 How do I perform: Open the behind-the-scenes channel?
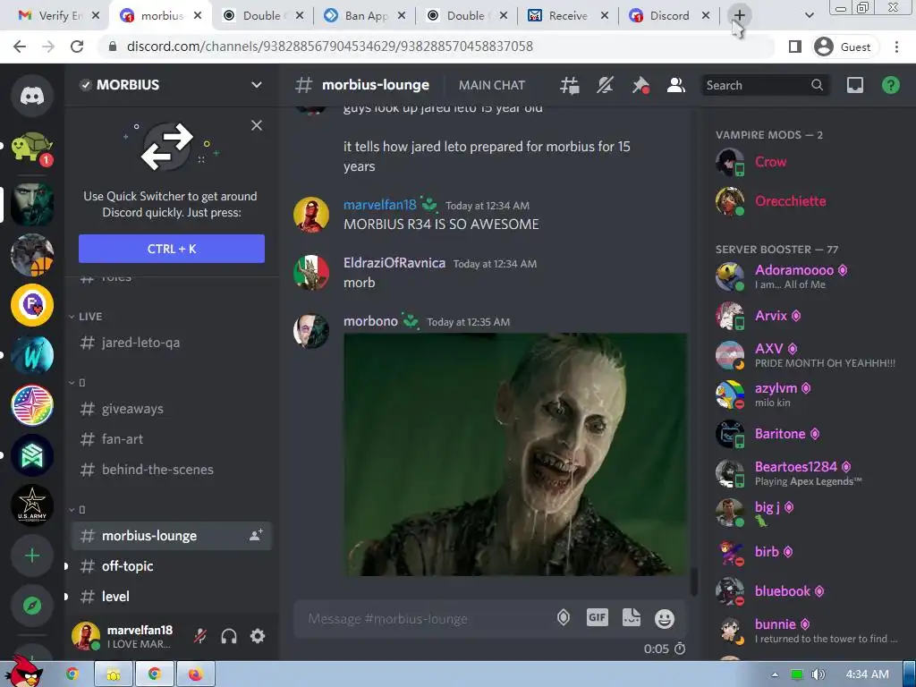172,469
